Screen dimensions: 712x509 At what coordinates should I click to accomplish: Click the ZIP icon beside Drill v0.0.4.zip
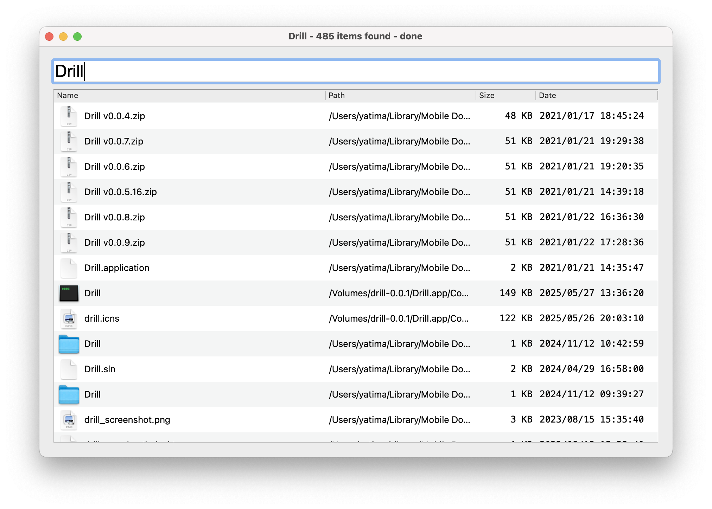69,116
